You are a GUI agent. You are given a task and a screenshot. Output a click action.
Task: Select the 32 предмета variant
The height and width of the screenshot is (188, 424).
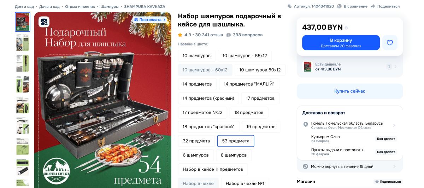pos(196,141)
